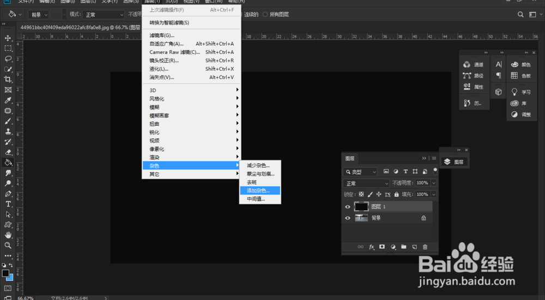Click the 图层 1 layer thumbnail
This screenshot has height=300, width=545.
coord(361,207)
